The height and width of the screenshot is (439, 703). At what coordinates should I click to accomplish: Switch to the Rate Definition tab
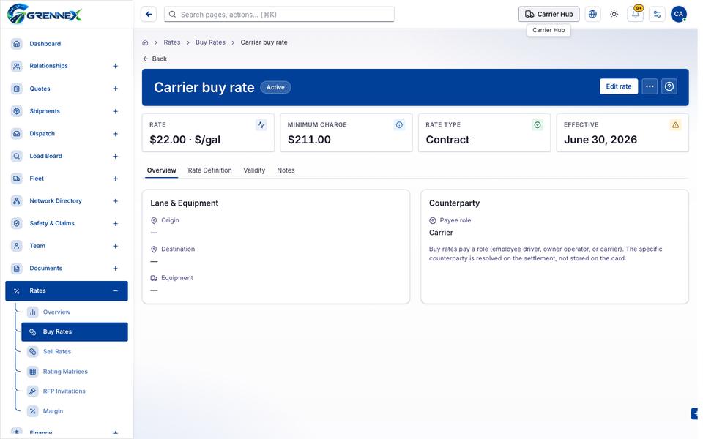coord(210,170)
